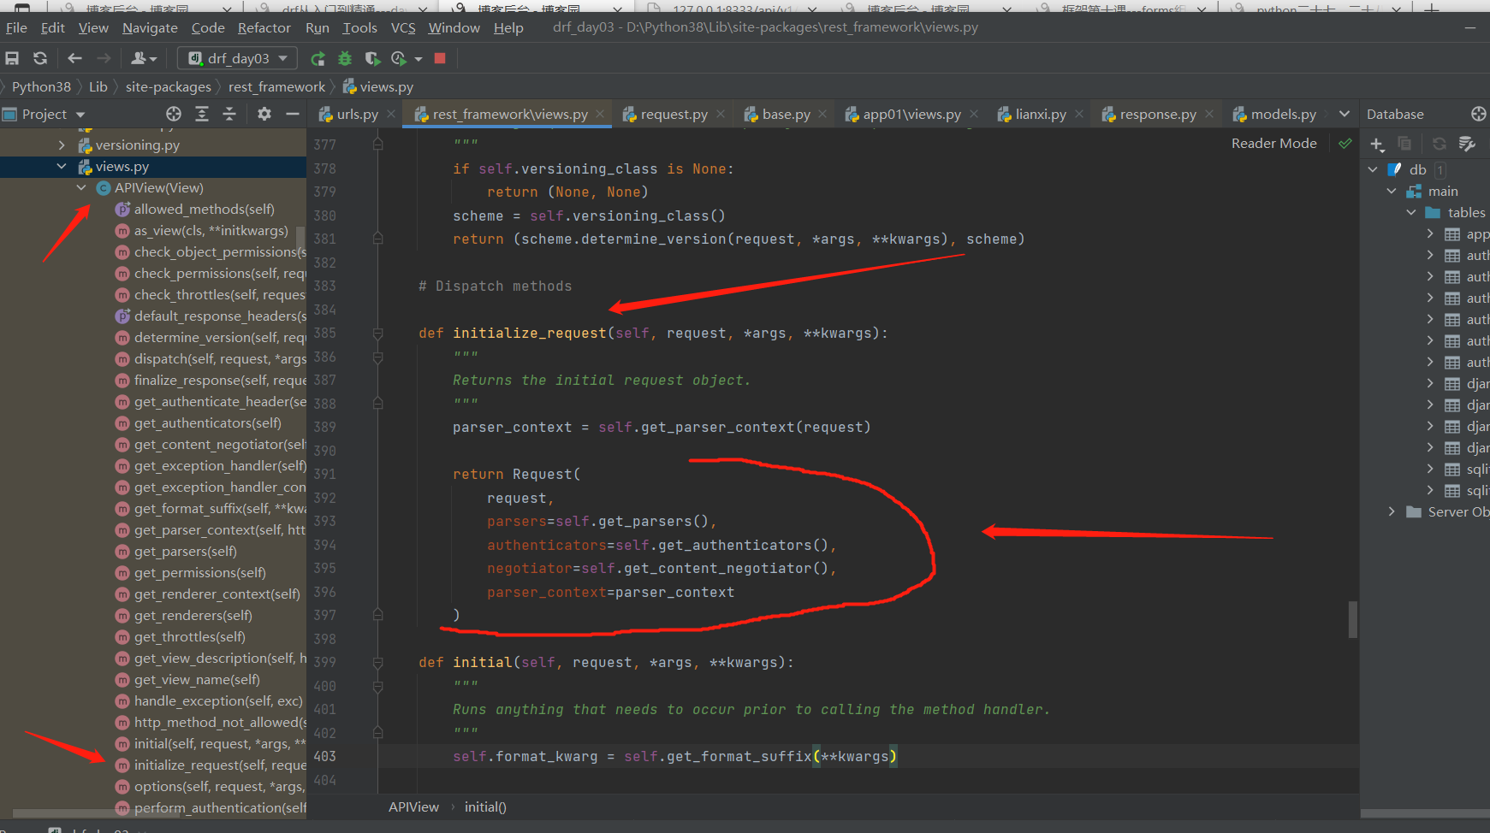Click the editor vertical scrollbar thumb
The height and width of the screenshot is (833, 1490).
1353,619
